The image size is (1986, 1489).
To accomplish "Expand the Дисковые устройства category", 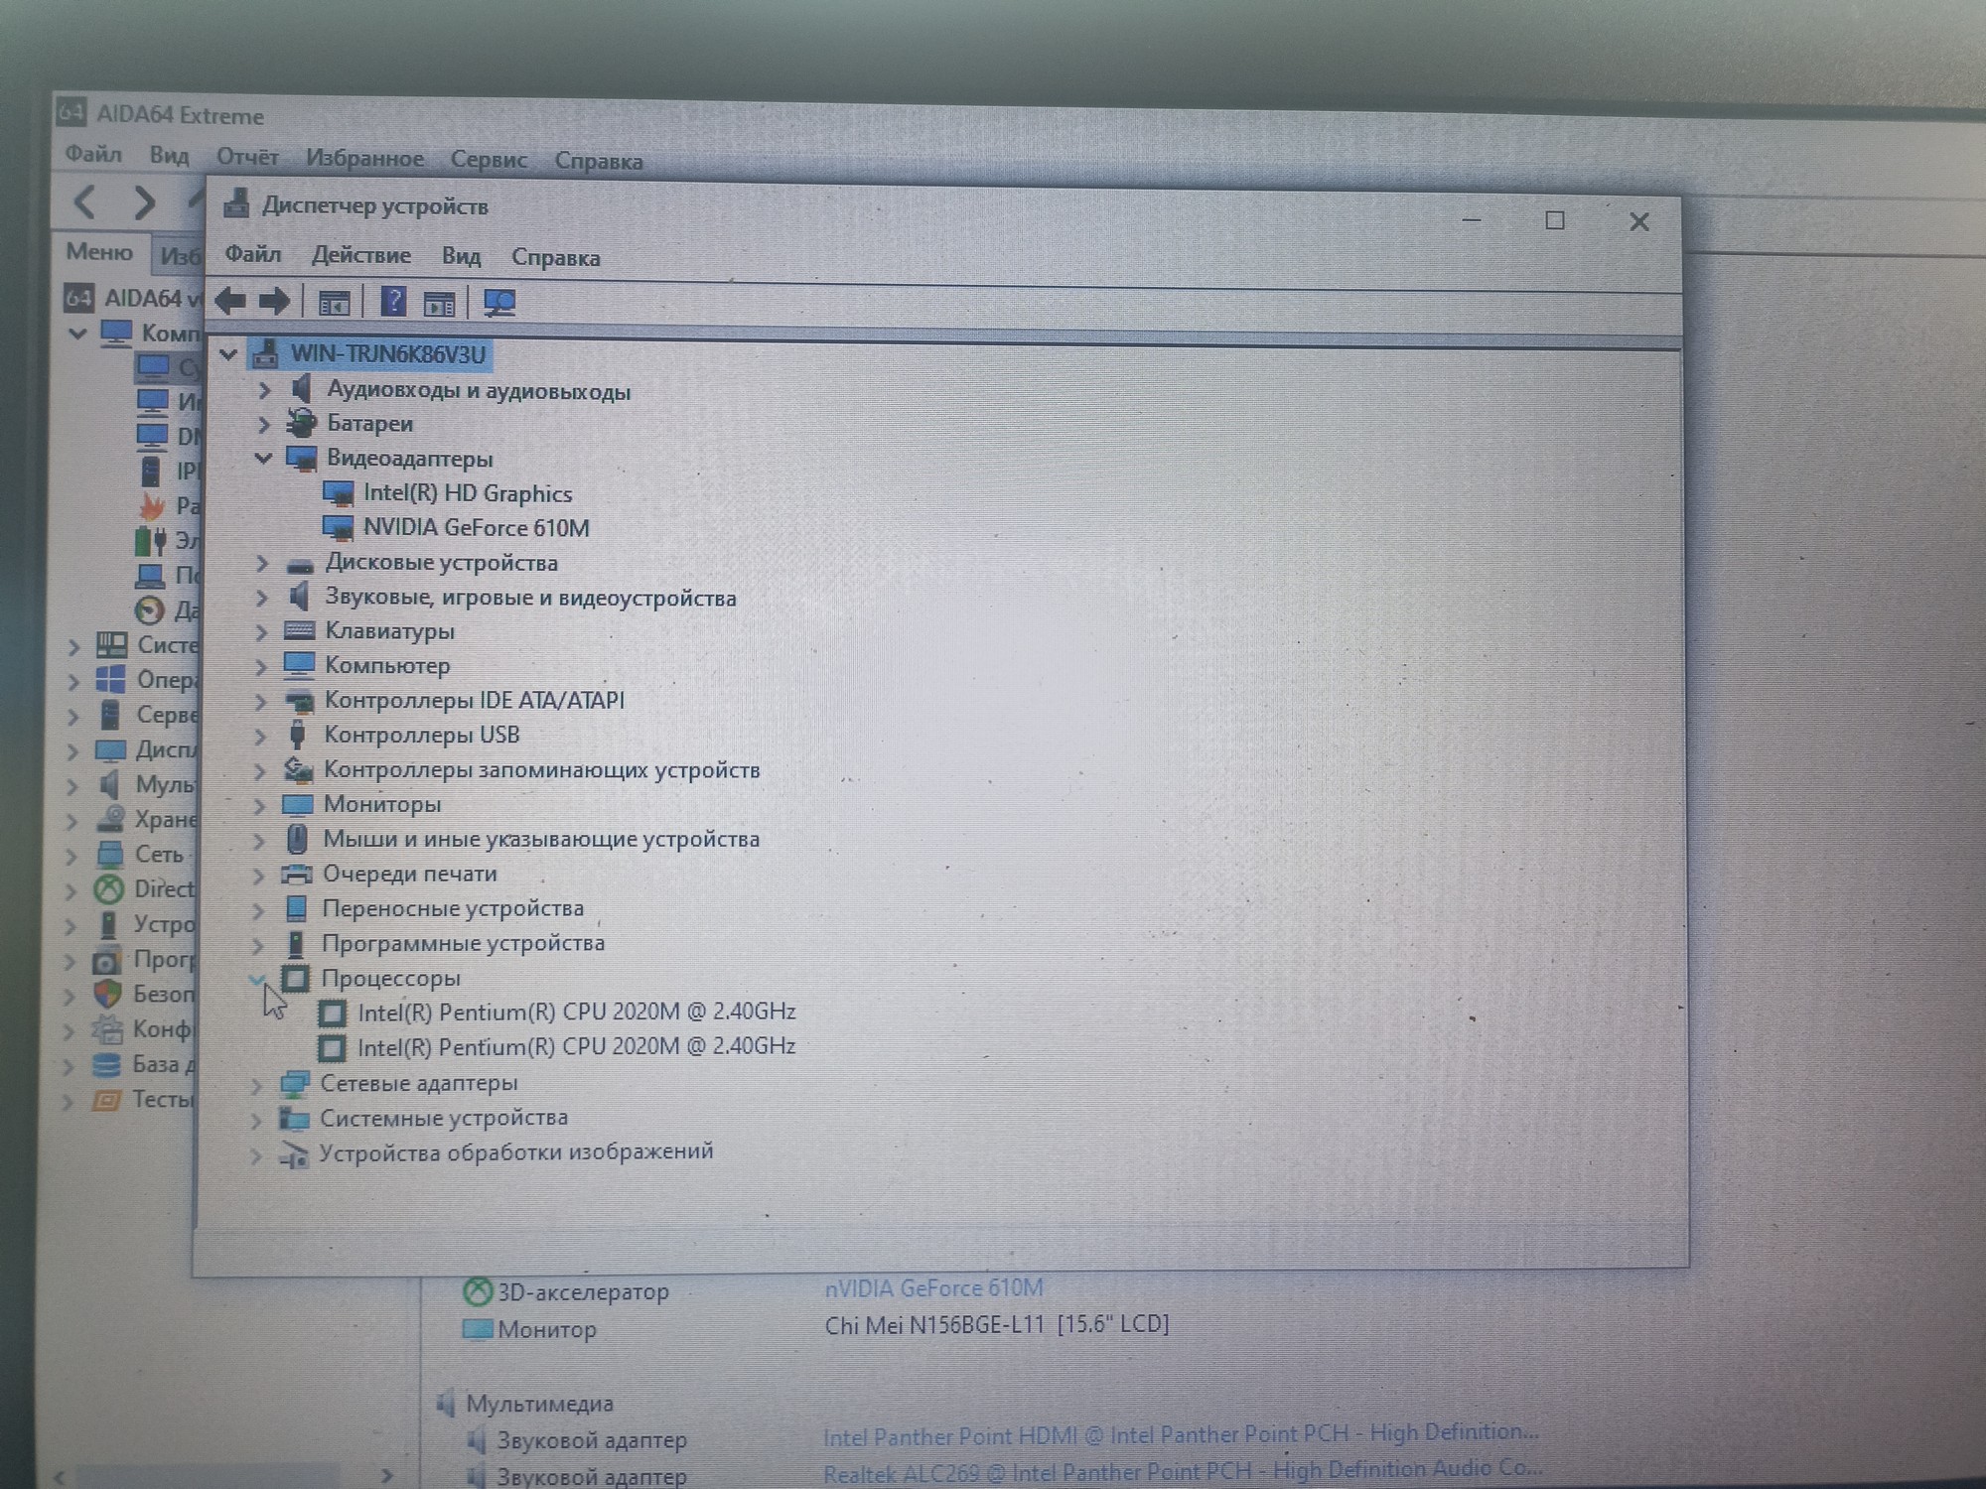I will pyautogui.click(x=262, y=563).
